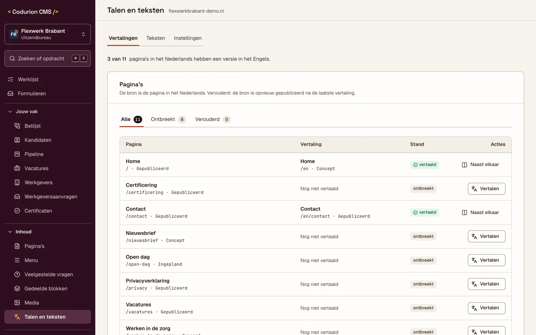Click the ontbreekt badge in Certificering row

coord(423,189)
